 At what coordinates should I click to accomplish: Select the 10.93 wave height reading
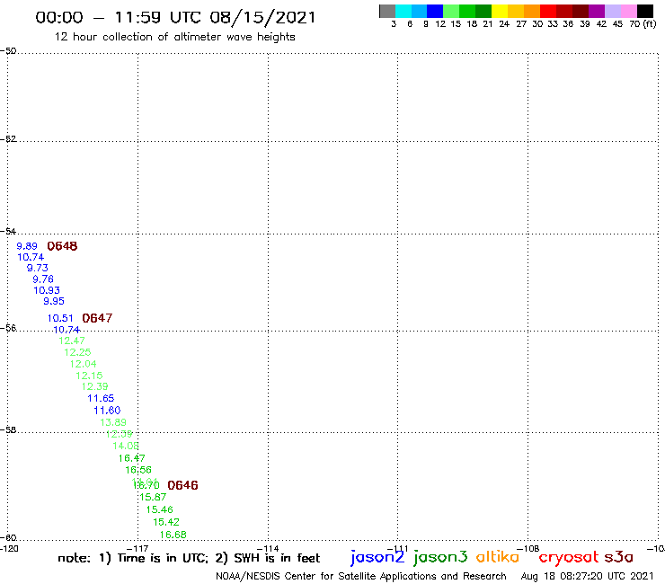[47, 290]
